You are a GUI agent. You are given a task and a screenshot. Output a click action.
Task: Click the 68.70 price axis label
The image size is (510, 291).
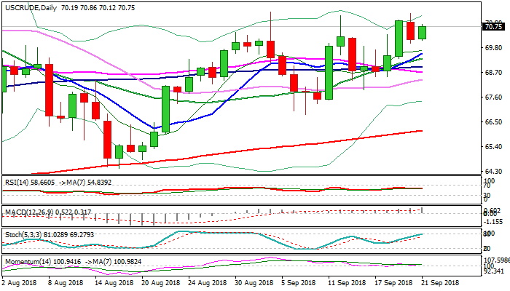point(492,73)
